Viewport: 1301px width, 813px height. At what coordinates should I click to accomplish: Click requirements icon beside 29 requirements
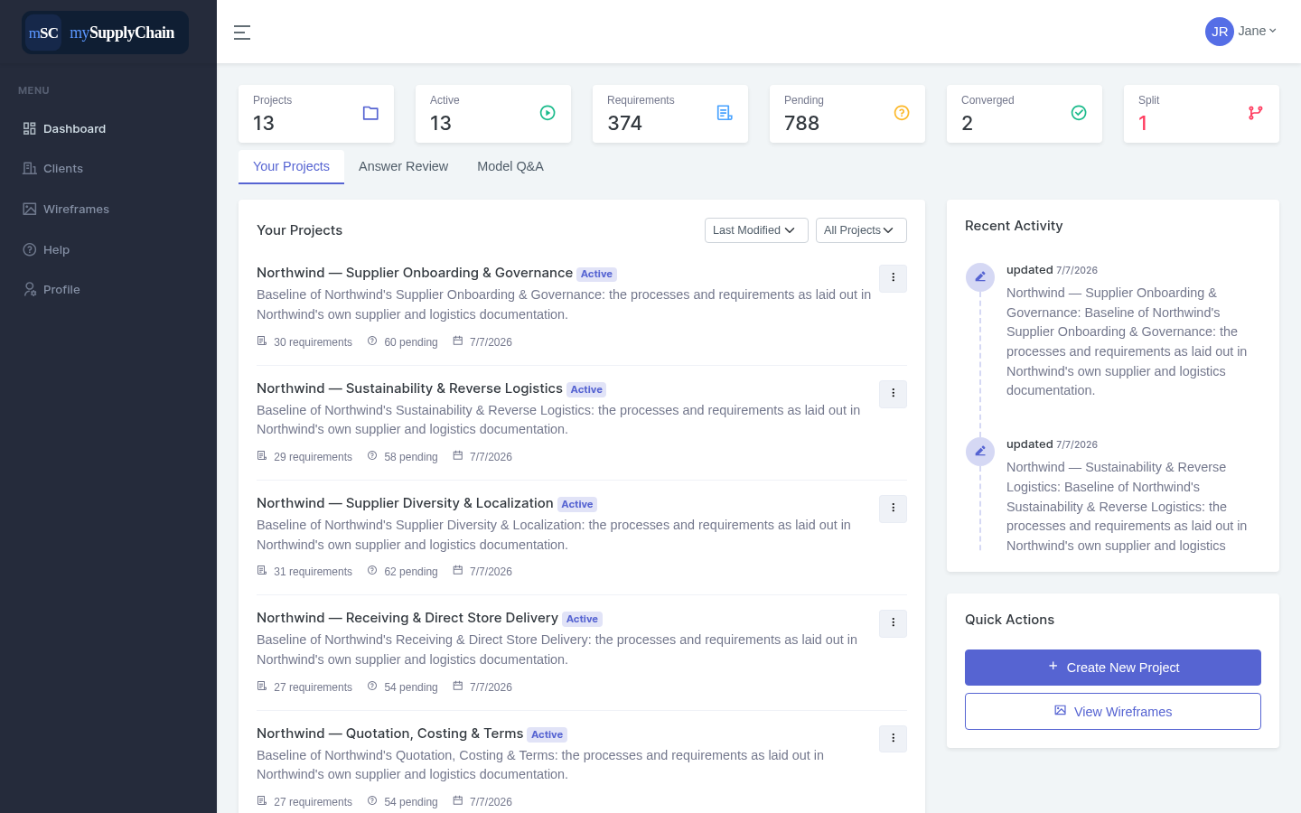point(262,456)
